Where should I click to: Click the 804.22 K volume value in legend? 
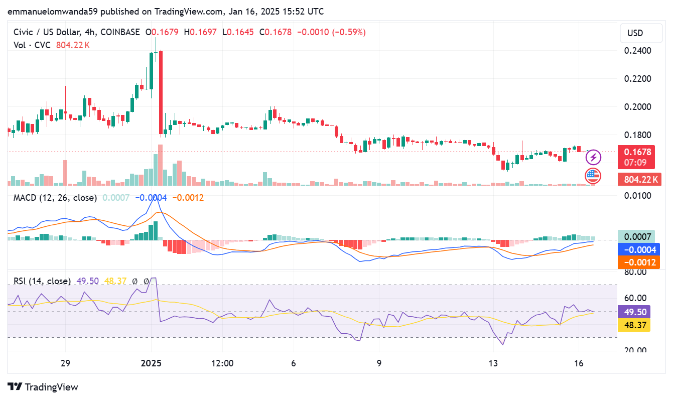74,45
